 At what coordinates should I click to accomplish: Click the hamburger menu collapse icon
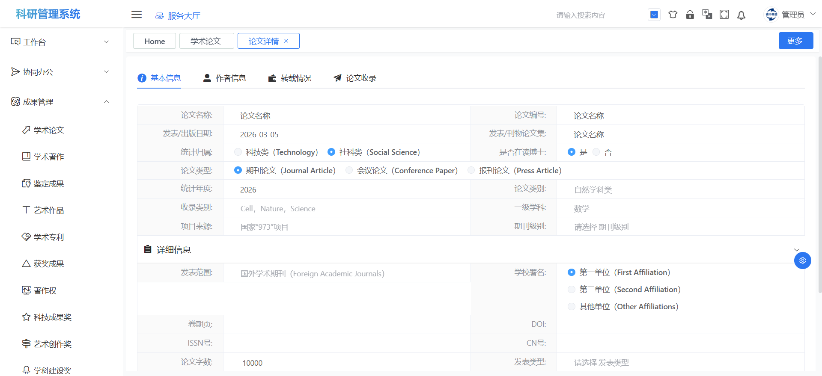(x=137, y=15)
